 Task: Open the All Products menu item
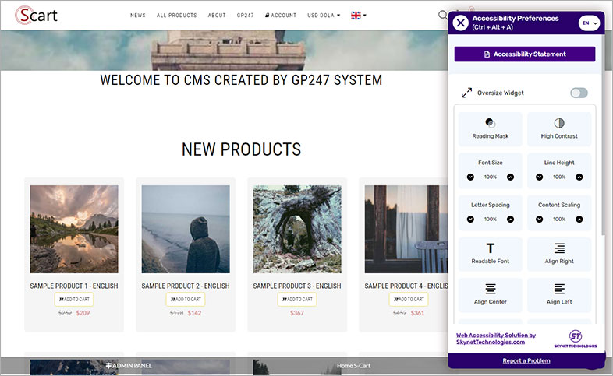point(177,16)
